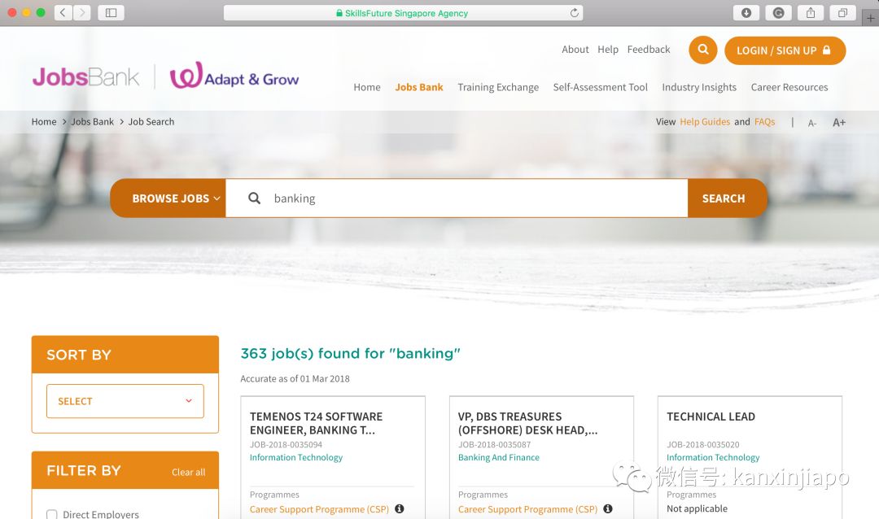Increase font size with A+
Viewport: 879px width, 519px height.
tap(839, 123)
